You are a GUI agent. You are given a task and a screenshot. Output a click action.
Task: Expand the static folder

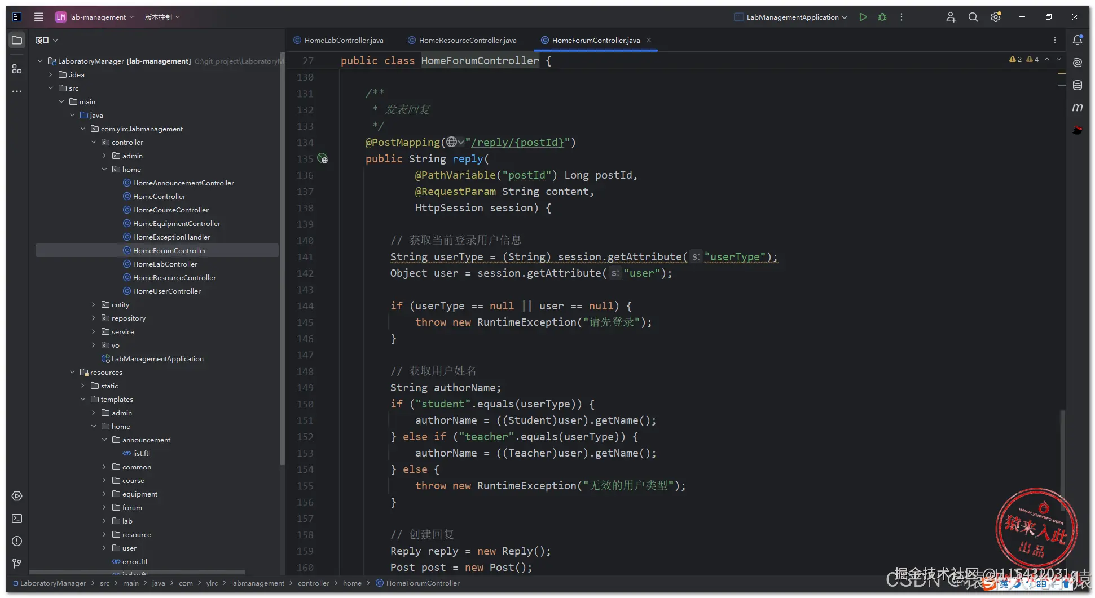(83, 386)
